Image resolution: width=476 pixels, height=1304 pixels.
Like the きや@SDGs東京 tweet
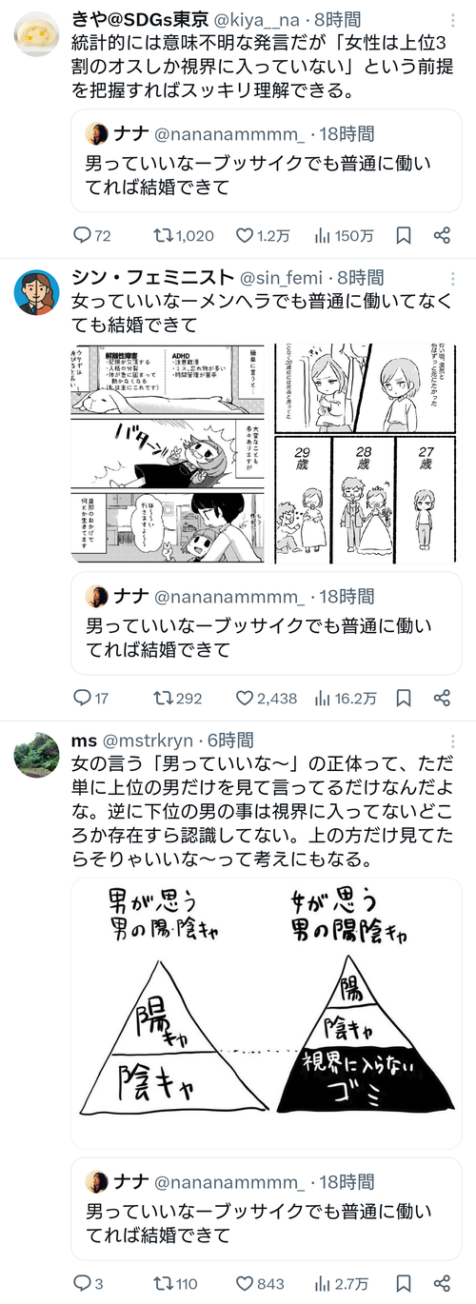tap(263, 235)
